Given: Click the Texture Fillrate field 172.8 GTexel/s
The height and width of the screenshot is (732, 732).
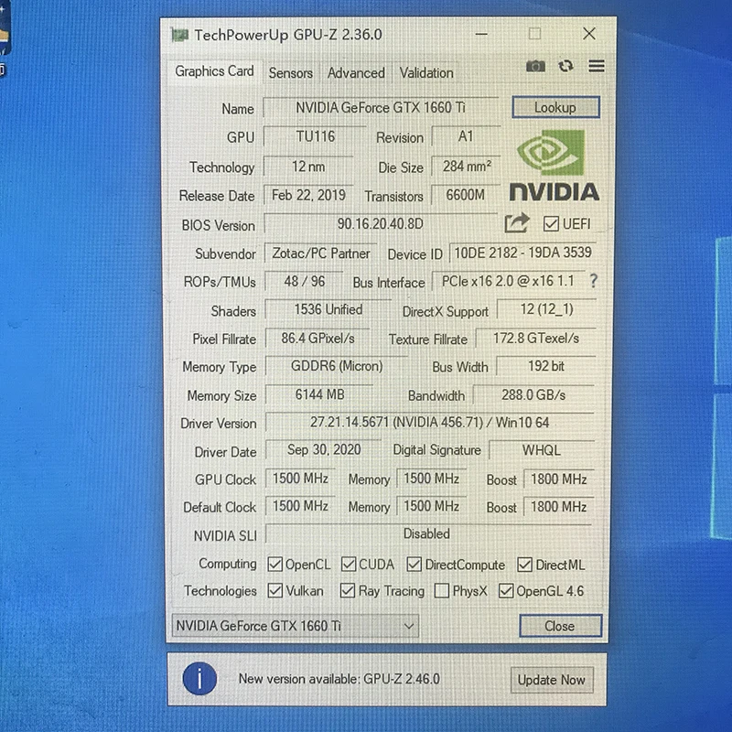Looking at the screenshot, I should (x=536, y=338).
